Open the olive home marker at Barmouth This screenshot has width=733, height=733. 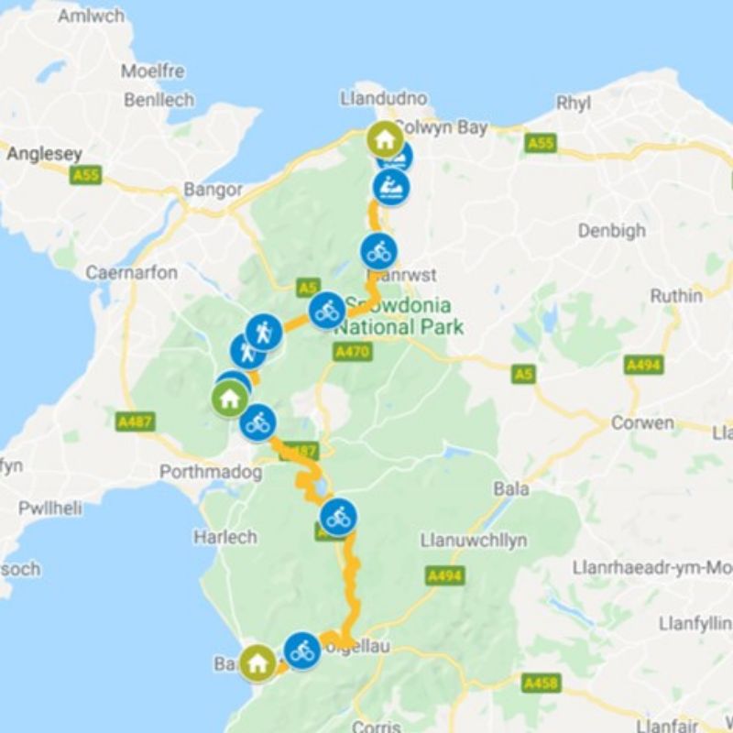coord(257,662)
